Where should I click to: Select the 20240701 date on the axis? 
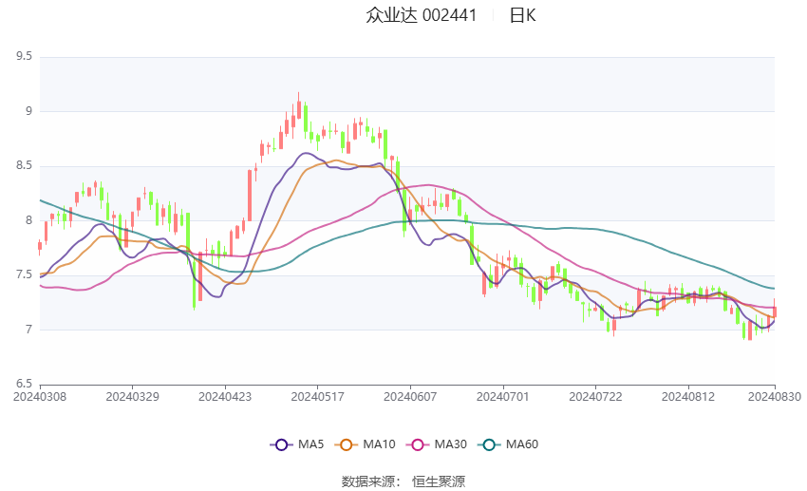click(x=502, y=395)
